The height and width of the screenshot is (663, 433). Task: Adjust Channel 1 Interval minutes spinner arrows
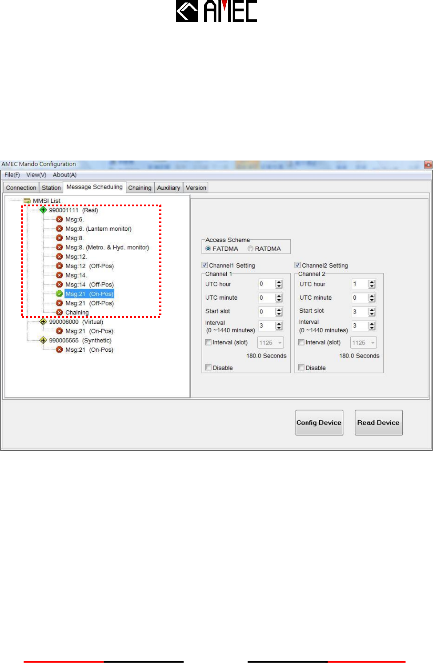279,326
